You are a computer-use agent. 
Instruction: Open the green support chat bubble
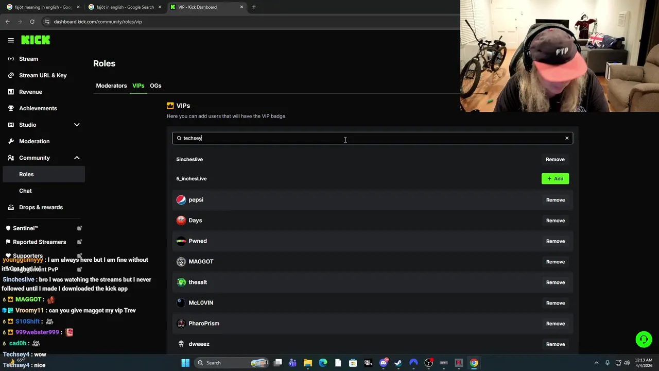click(644, 339)
